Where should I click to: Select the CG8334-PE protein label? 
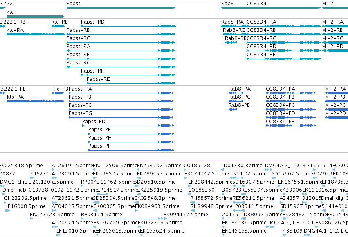coord(280,122)
